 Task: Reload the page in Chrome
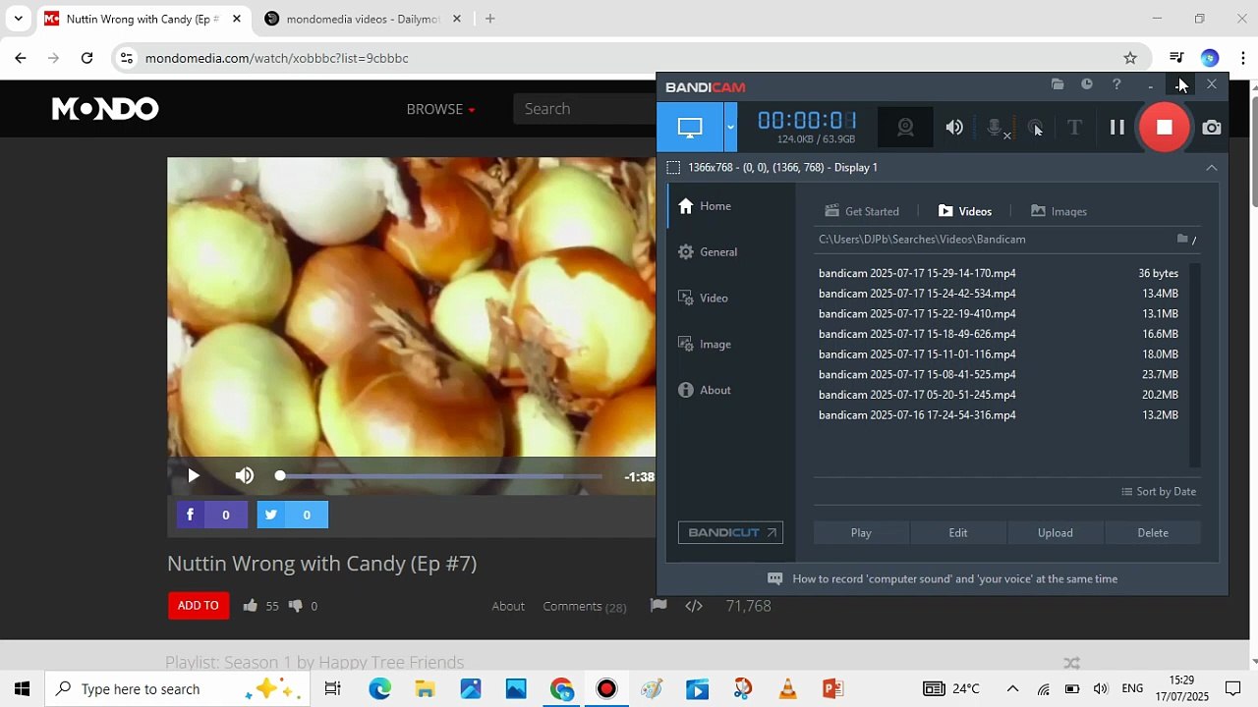[86, 58]
